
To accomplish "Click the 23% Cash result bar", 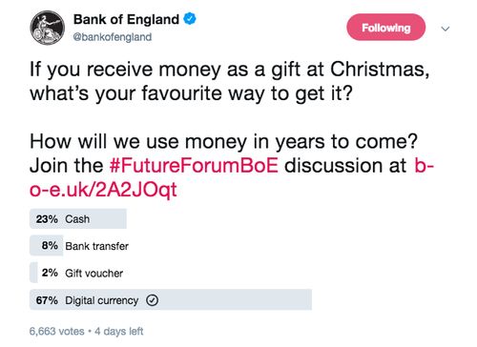I will (x=78, y=219).
